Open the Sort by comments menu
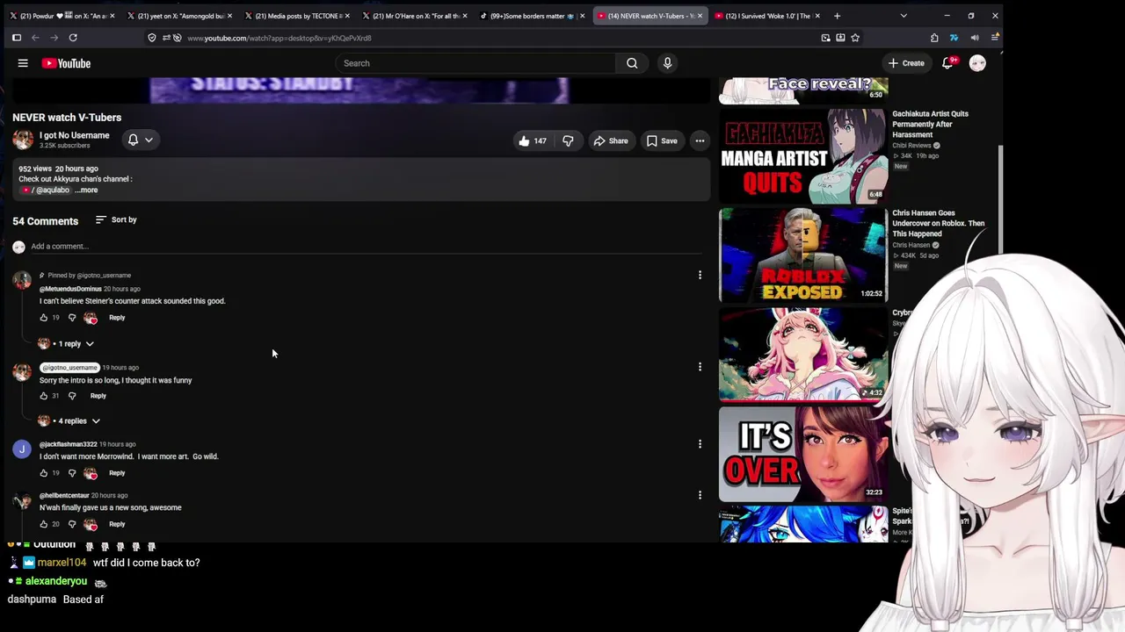The height and width of the screenshot is (632, 1125). pos(116,219)
